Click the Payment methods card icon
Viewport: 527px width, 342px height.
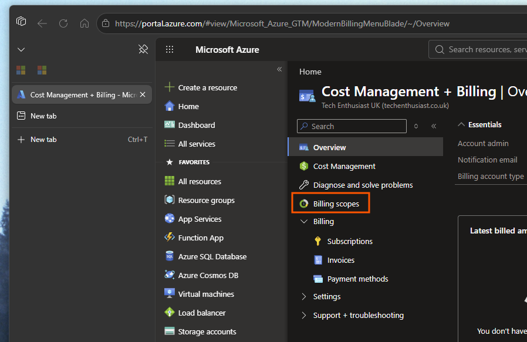[x=318, y=279]
